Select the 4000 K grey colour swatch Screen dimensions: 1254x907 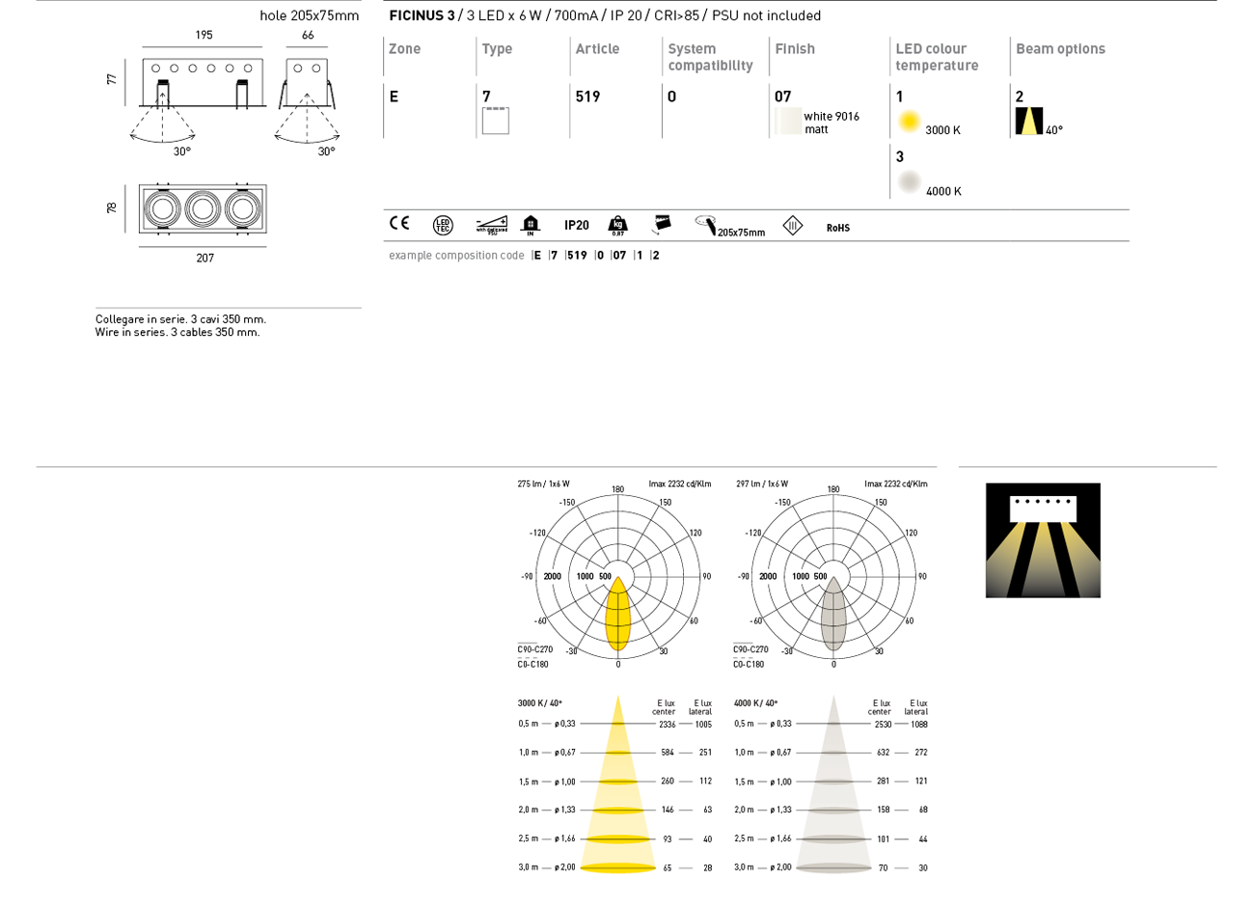[x=909, y=182]
